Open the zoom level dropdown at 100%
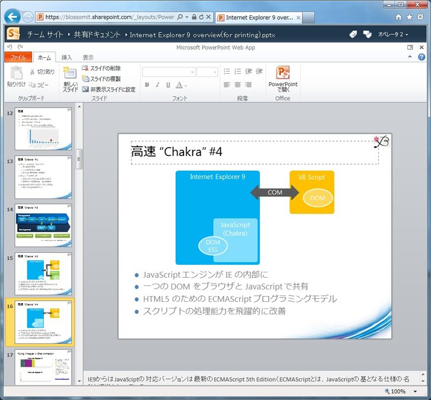This screenshot has width=431, height=400. 415,392
